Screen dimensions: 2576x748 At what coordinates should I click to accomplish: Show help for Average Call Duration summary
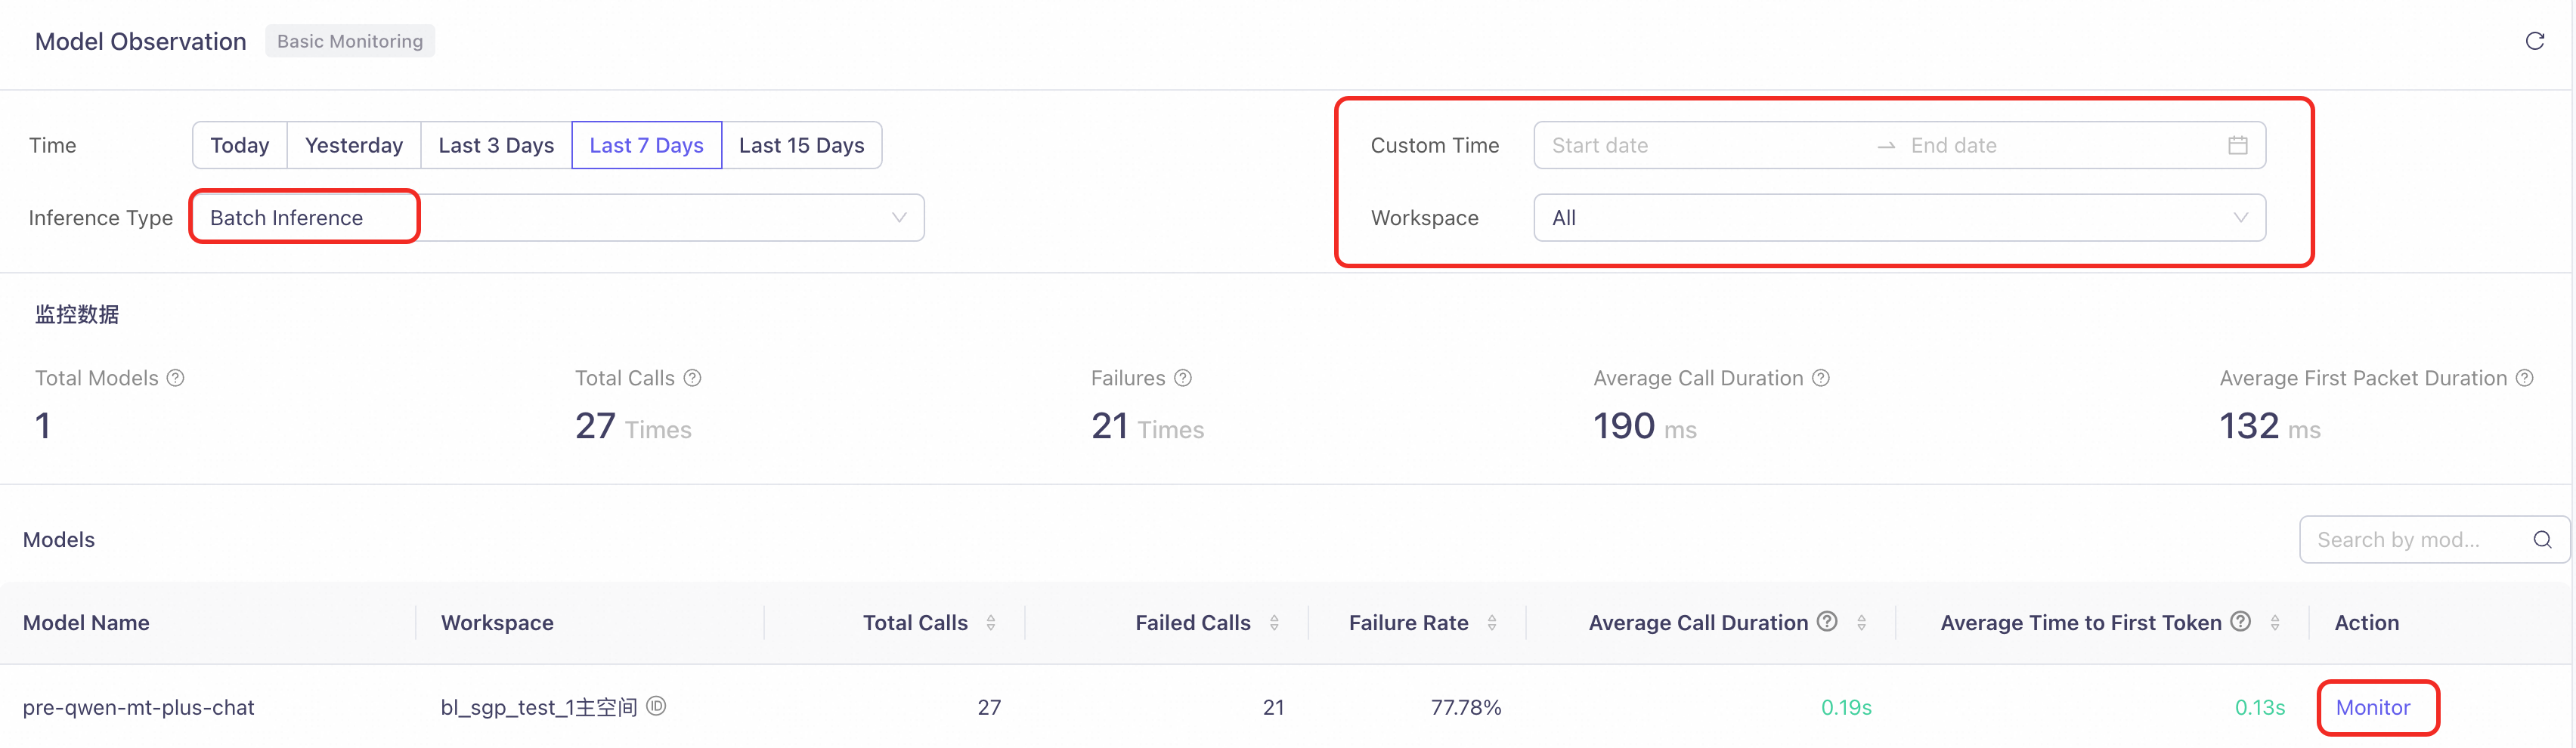pyautogui.click(x=1821, y=378)
